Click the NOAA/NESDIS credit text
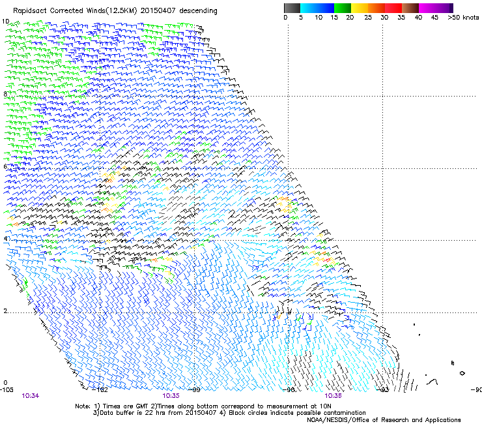 pos(384,420)
